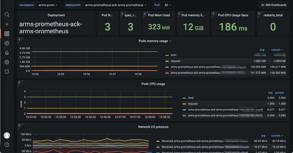Click the Received series with 18.67 kB/s average

pyautogui.click(x=205, y=147)
